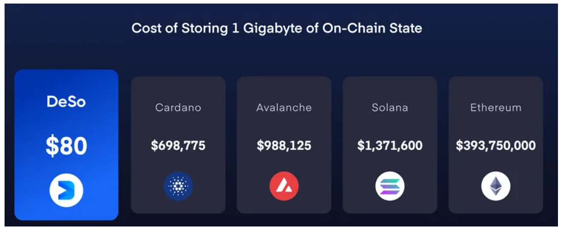Image resolution: width=561 pixels, height=228 pixels.
Task: Click the $393,750,000 Ethereum cost
Action: click(496, 146)
